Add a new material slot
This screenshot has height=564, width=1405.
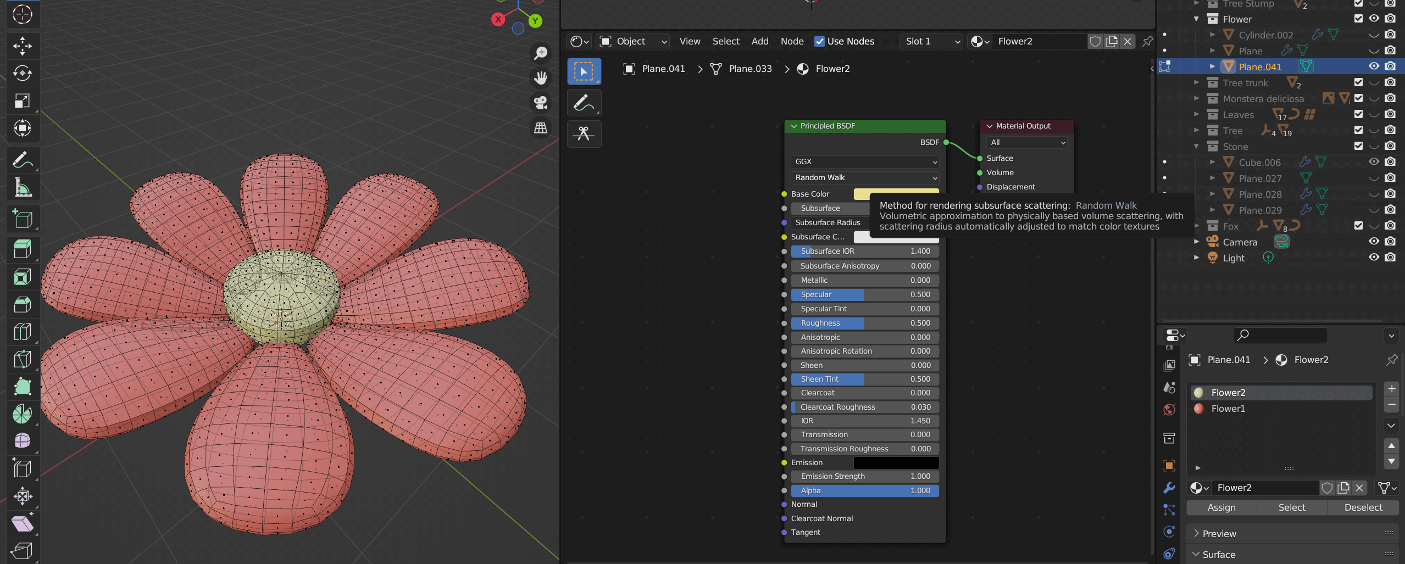click(x=1391, y=389)
